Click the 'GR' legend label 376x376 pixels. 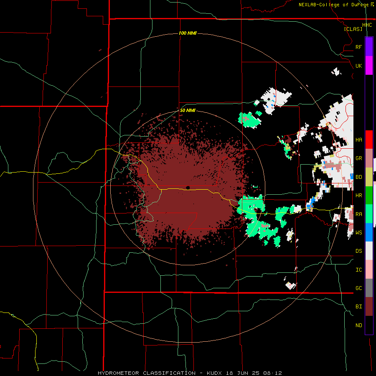point(358,158)
